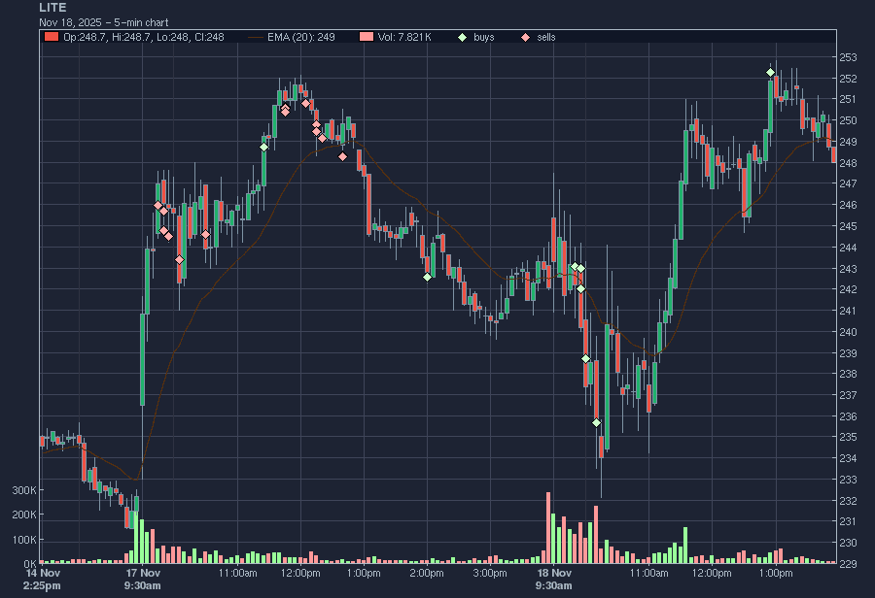The width and height of the screenshot is (875, 598).
Task: Click the 245 price axis label
Action: (x=848, y=226)
